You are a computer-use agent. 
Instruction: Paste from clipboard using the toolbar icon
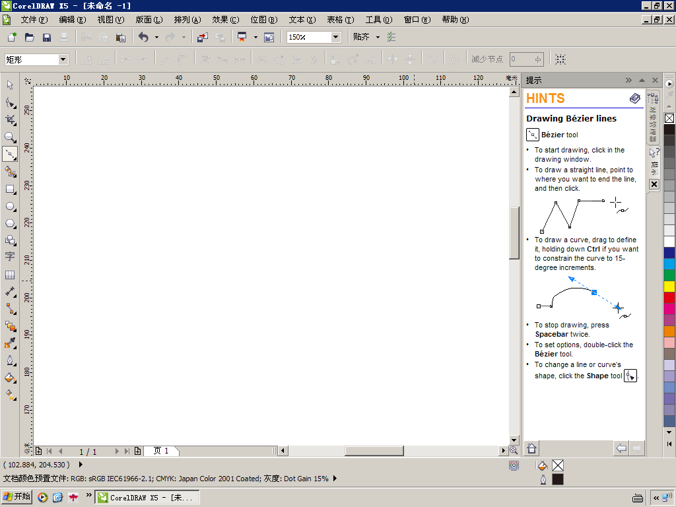pyautogui.click(x=121, y=38)
